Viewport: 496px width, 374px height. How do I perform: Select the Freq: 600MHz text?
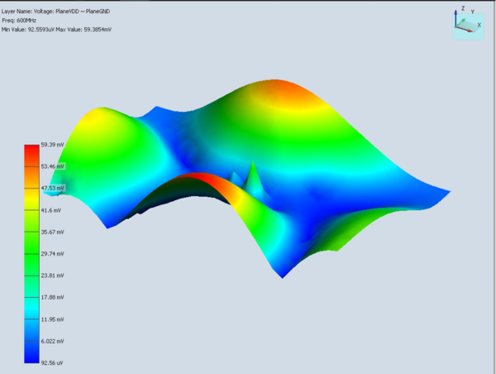coord(19,21)
